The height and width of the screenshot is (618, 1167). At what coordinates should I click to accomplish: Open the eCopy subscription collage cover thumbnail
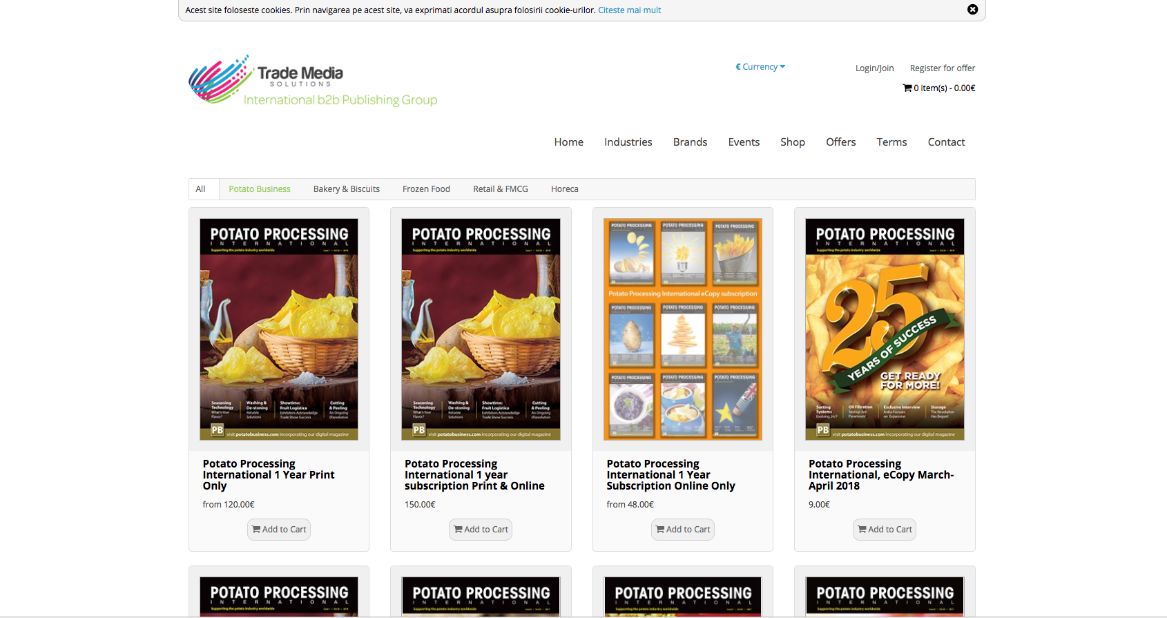tap(683, 329)
